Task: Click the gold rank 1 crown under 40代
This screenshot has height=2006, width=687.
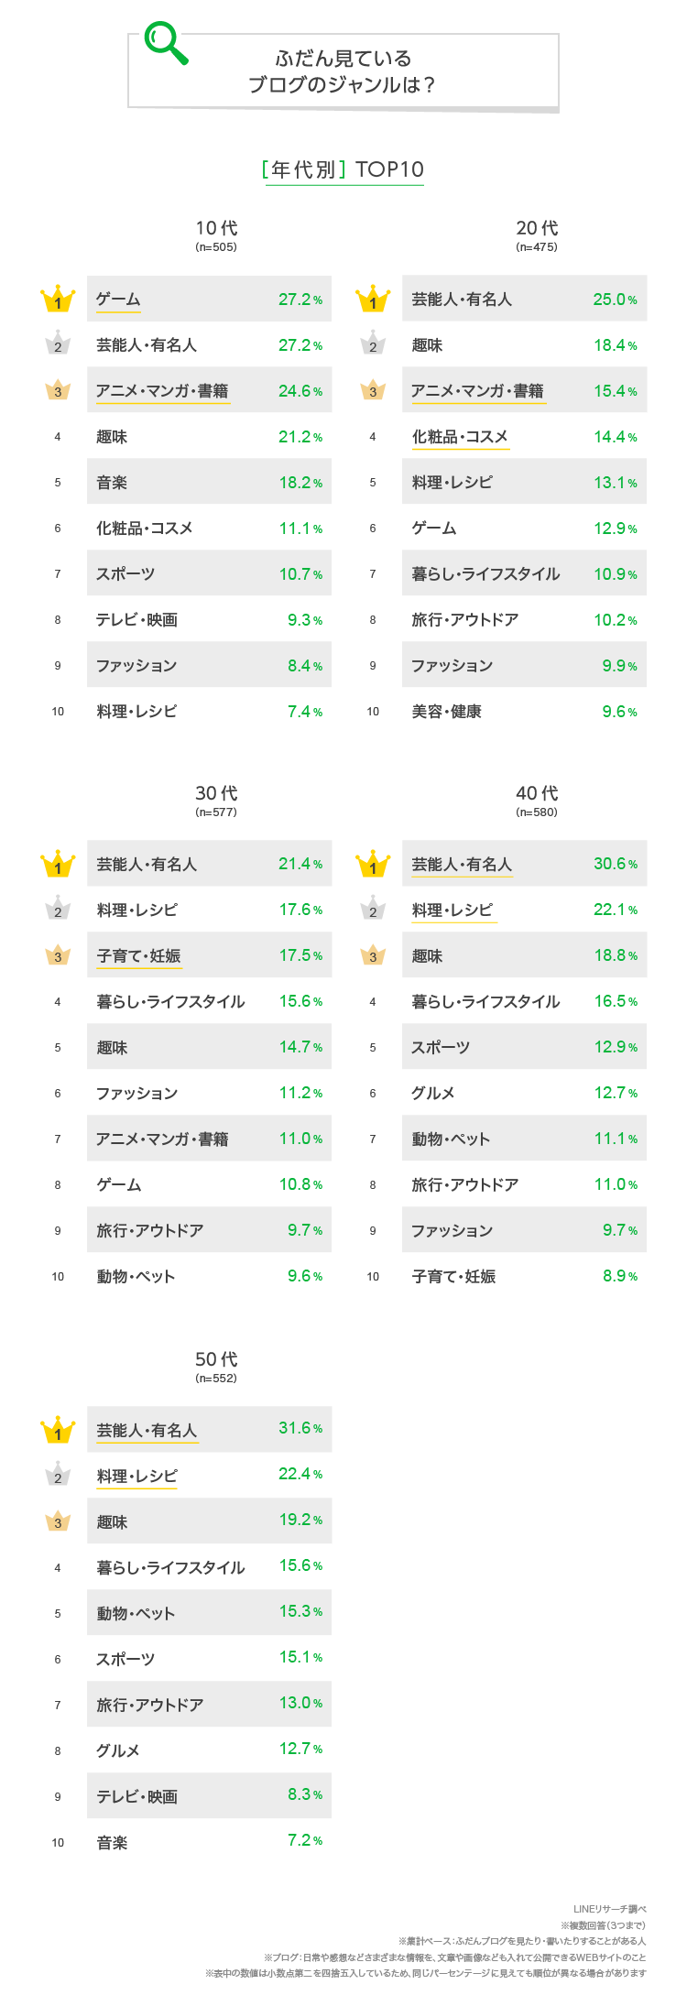Action: point(373,864)
